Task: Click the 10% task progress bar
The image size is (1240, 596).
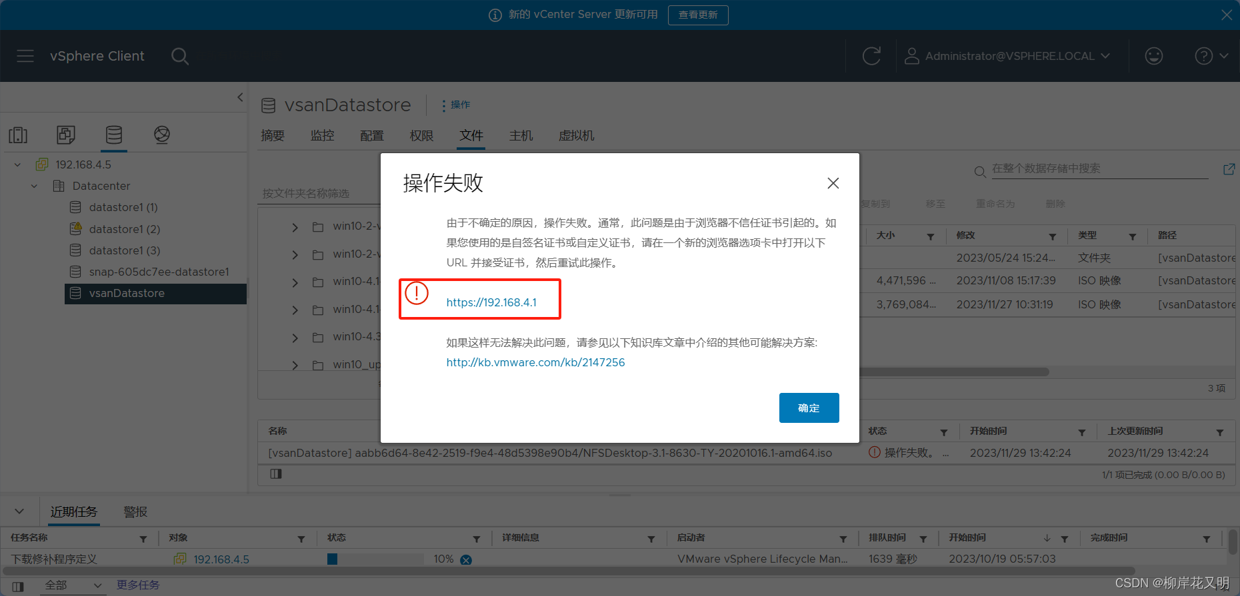Action: pyautogui.click(x=375, y=559)
